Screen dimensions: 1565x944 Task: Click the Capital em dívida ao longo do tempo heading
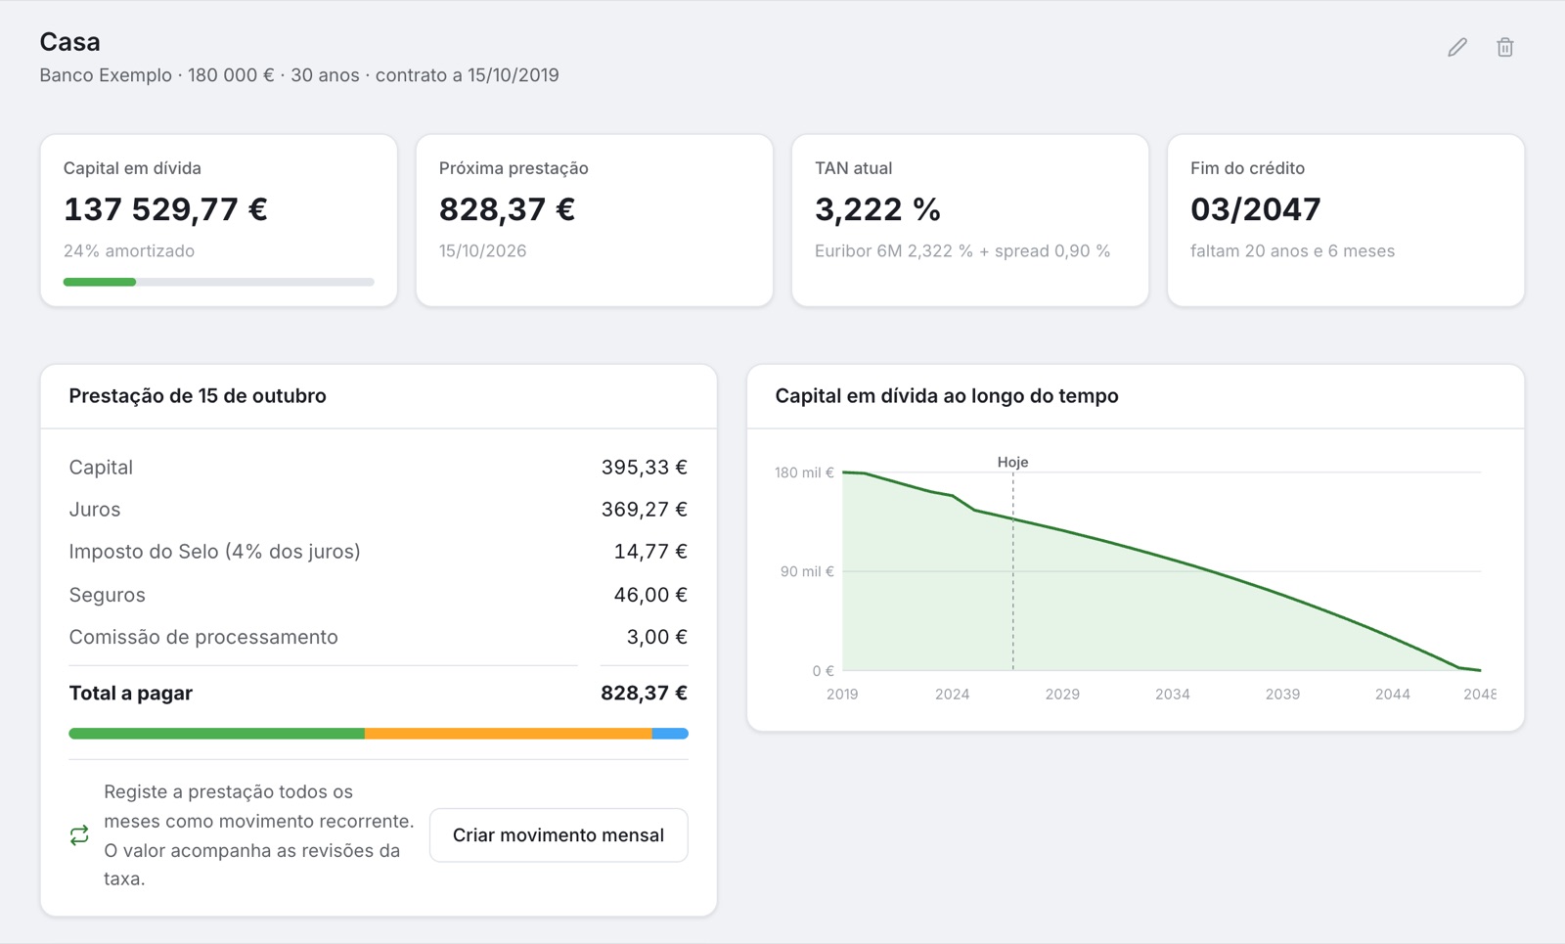coord(947,396)
